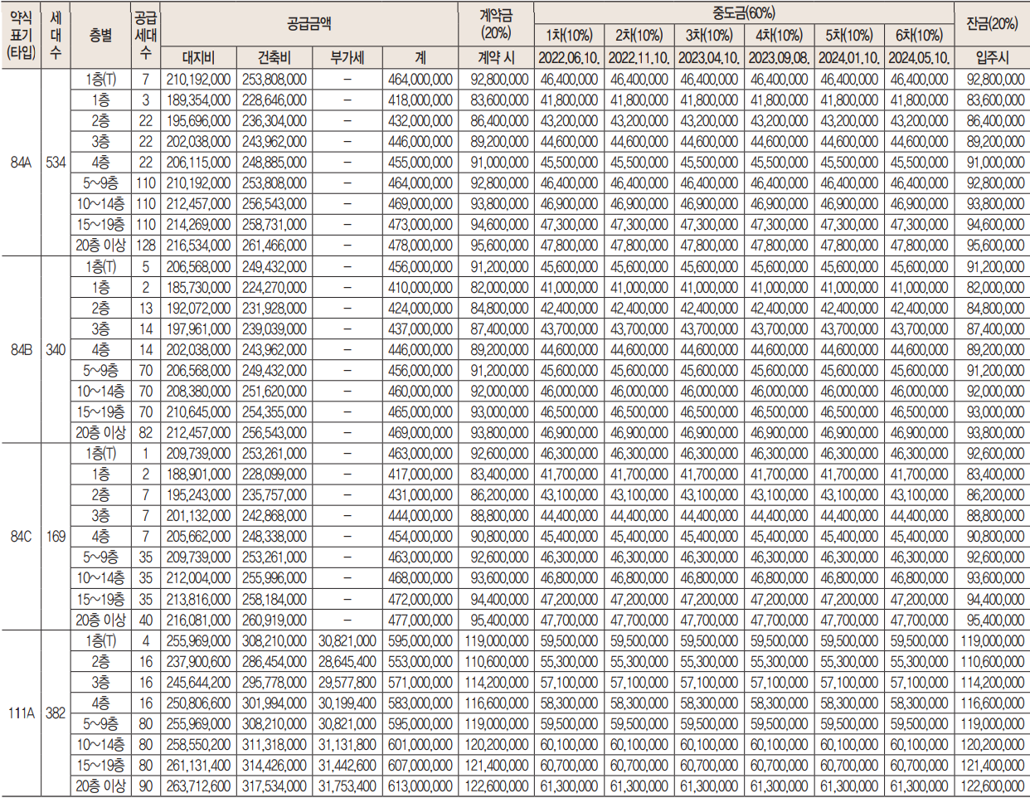Viewport: 1030px width, 798px height.
Task: Click the 입주시 sub-header
Action: coord(992,57)
